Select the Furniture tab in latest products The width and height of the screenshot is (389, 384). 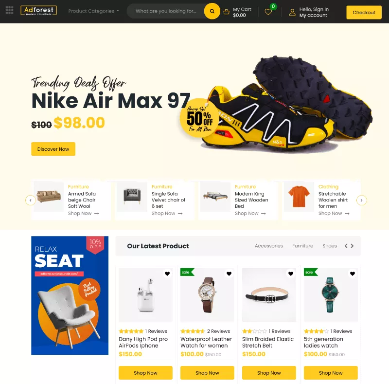[302, 246]
